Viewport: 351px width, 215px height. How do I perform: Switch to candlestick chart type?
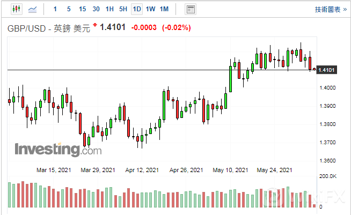click(x=16, y=9)
